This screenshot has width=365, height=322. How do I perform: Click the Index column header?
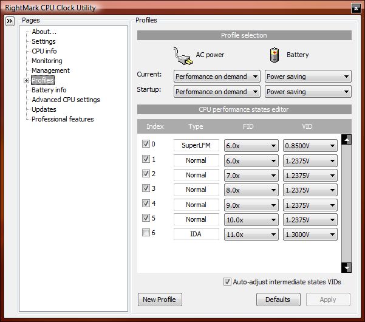click(155, 126)
